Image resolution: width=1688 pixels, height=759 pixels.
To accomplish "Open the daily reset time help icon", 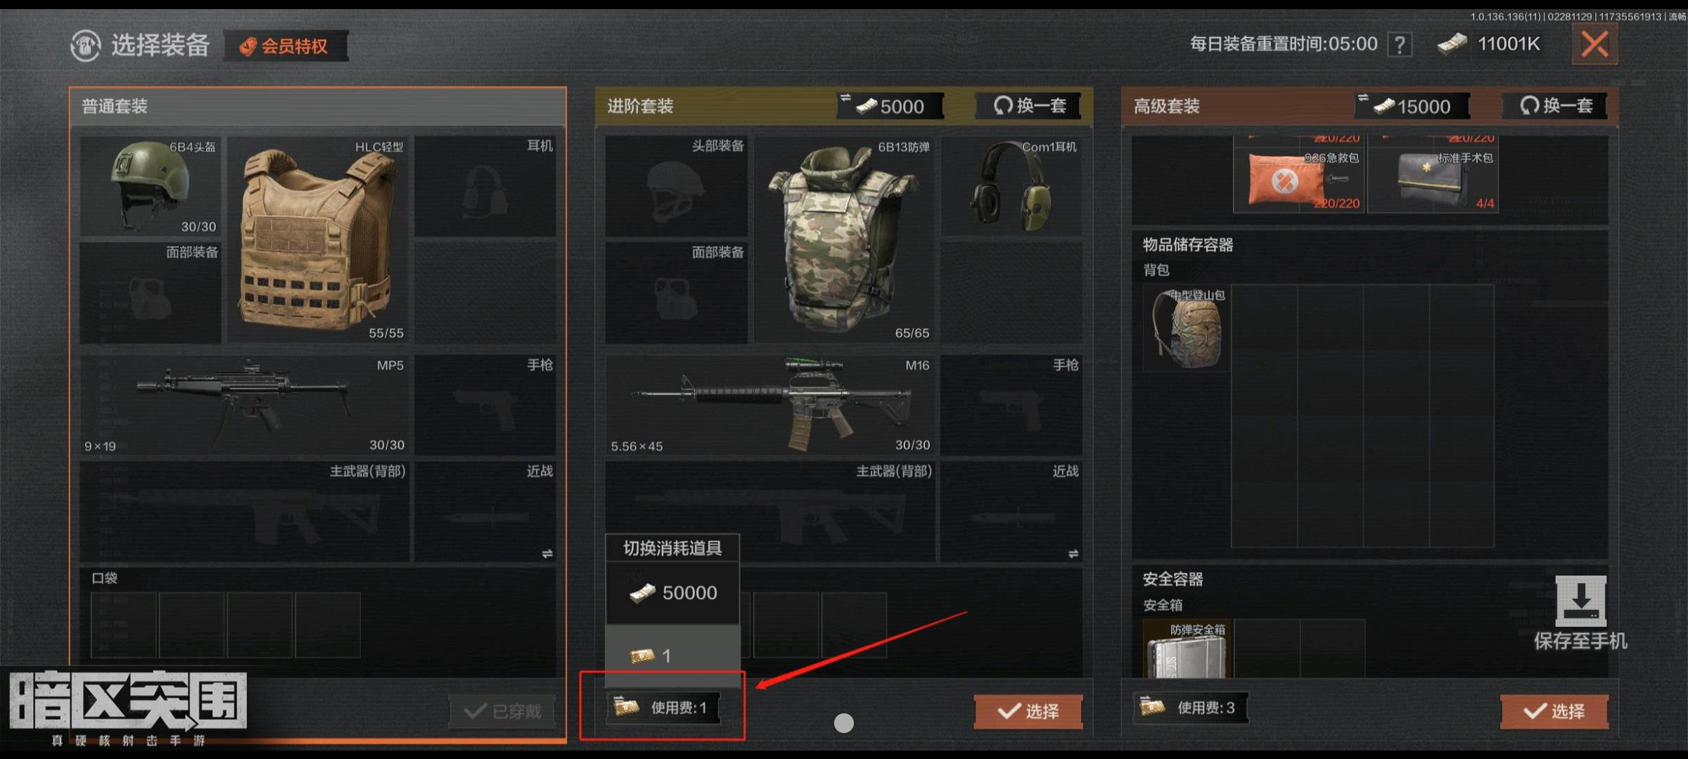I will [1400, 45].
